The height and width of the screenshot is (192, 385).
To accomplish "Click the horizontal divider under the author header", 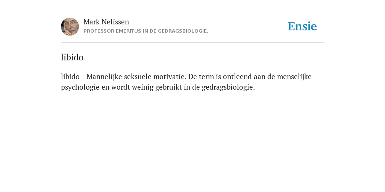I will click(192, 43).
